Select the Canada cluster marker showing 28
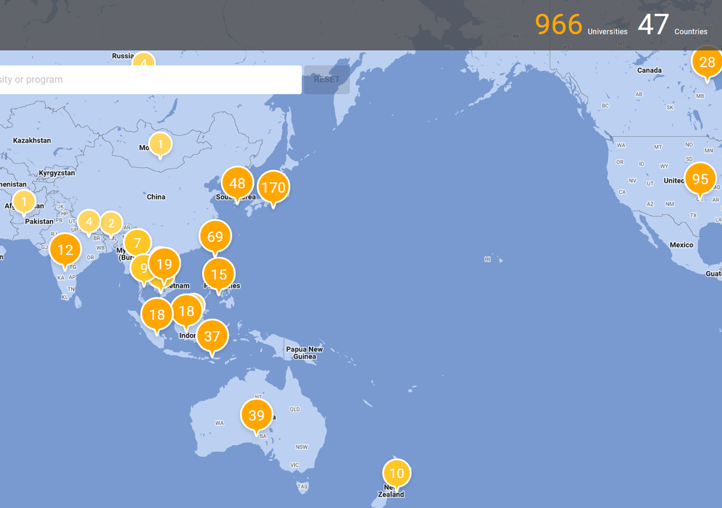The width and height of the screenshot is (722, 508). [x=707, y=62]
